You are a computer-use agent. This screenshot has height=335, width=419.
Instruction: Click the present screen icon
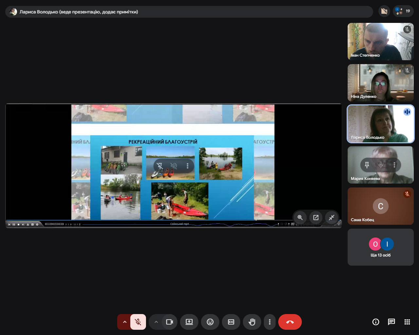coord(189,322)
